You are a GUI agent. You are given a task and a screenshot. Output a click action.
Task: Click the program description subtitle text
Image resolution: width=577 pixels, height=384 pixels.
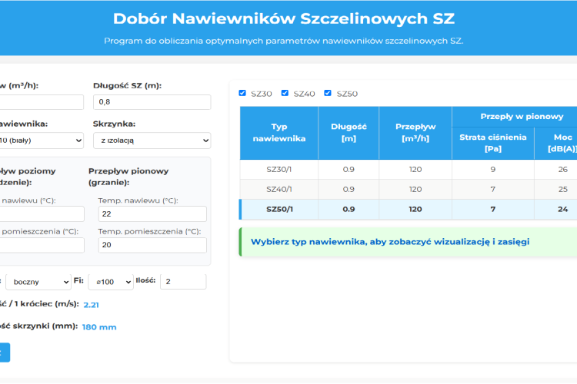[284, 41]
